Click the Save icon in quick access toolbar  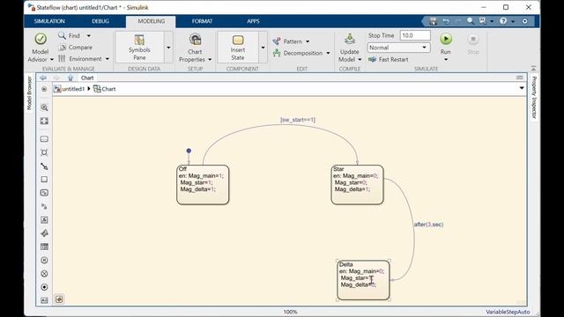pyautogui.click(x=433, y=21)
